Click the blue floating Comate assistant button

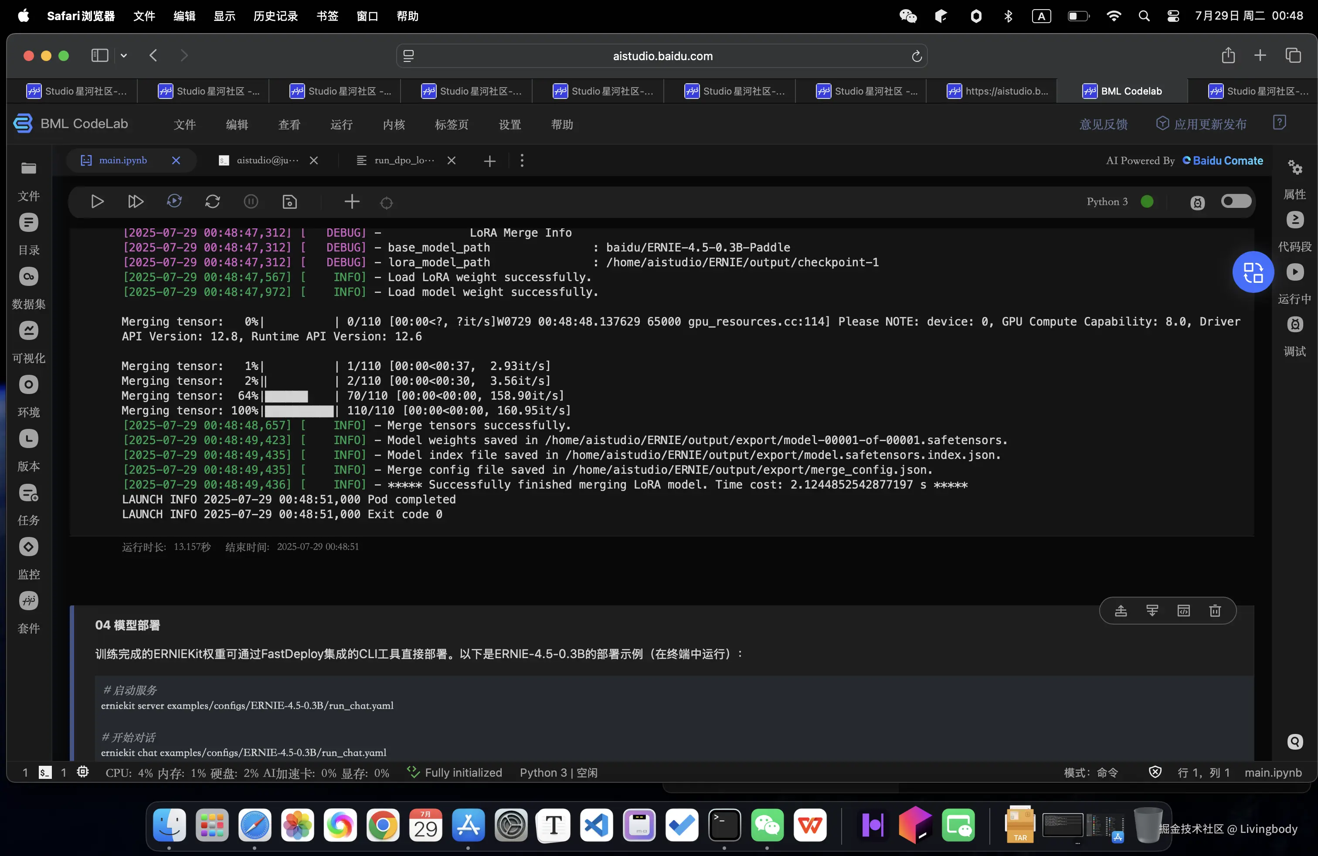click(1253, 272)
